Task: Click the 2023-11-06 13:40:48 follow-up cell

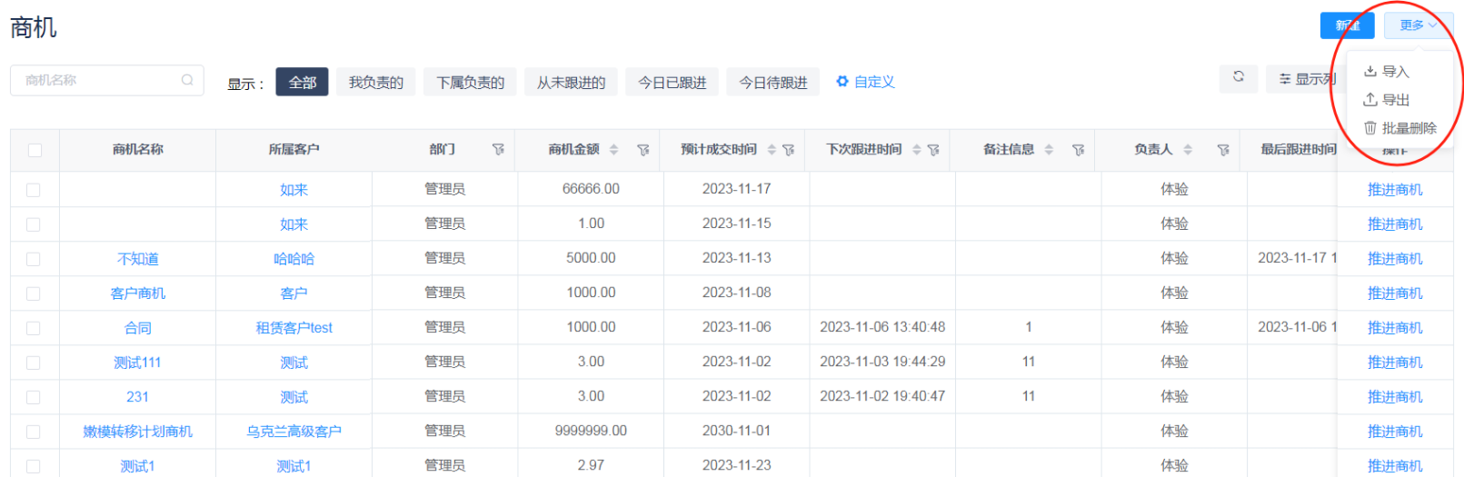Action: tap(882, 327)
